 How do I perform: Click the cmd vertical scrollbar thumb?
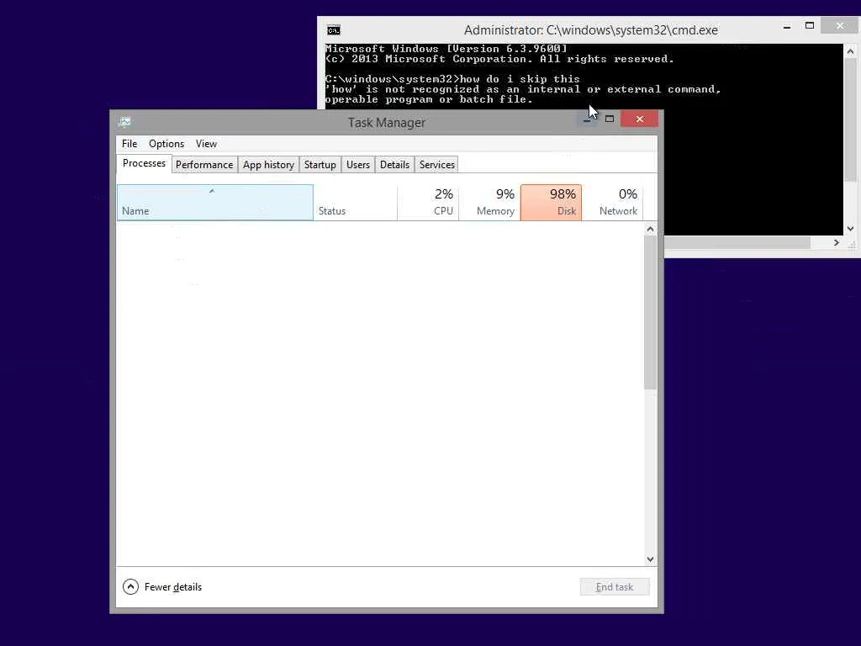pyautogui.click(x=850, y=119)
